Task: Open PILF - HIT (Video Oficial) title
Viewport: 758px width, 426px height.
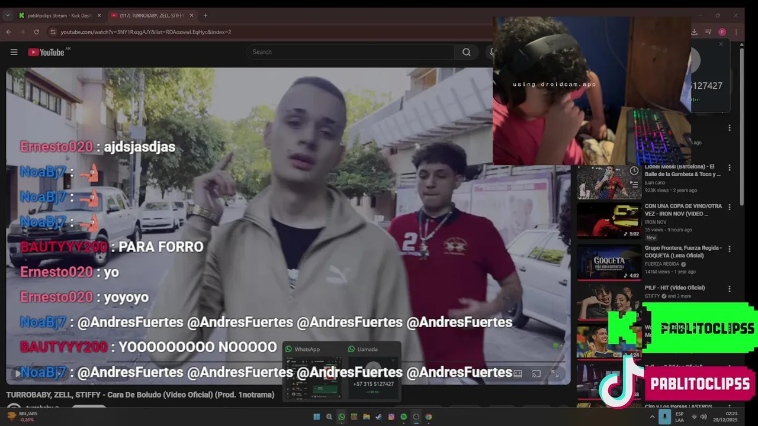Action: pos(675,288)
